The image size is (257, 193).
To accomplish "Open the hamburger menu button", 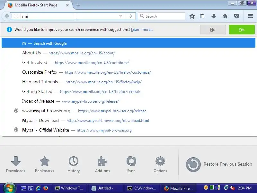I will [250, 16].
